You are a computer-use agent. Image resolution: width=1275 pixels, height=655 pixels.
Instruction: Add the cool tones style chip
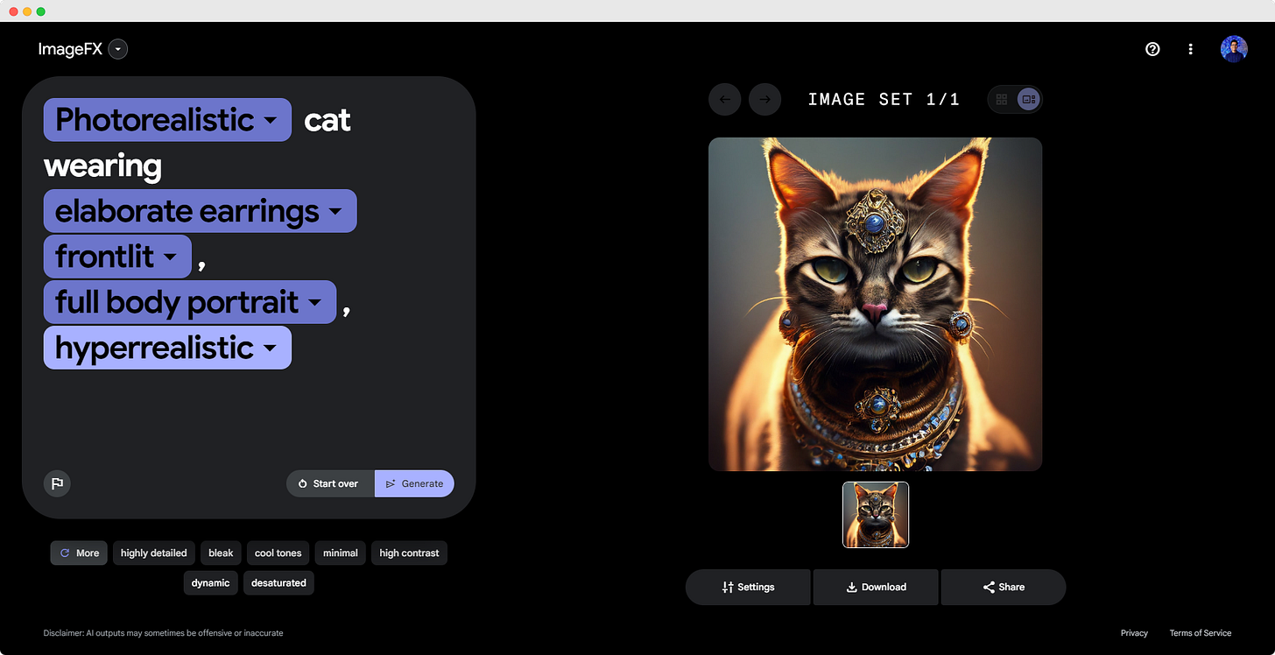coord(278,553)
